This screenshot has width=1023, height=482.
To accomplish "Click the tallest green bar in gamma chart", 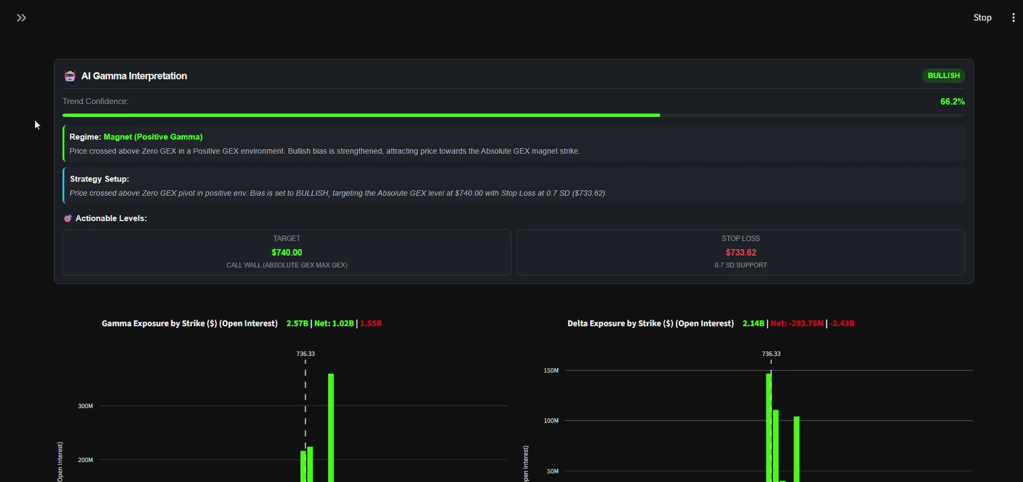I will [331, 428].
